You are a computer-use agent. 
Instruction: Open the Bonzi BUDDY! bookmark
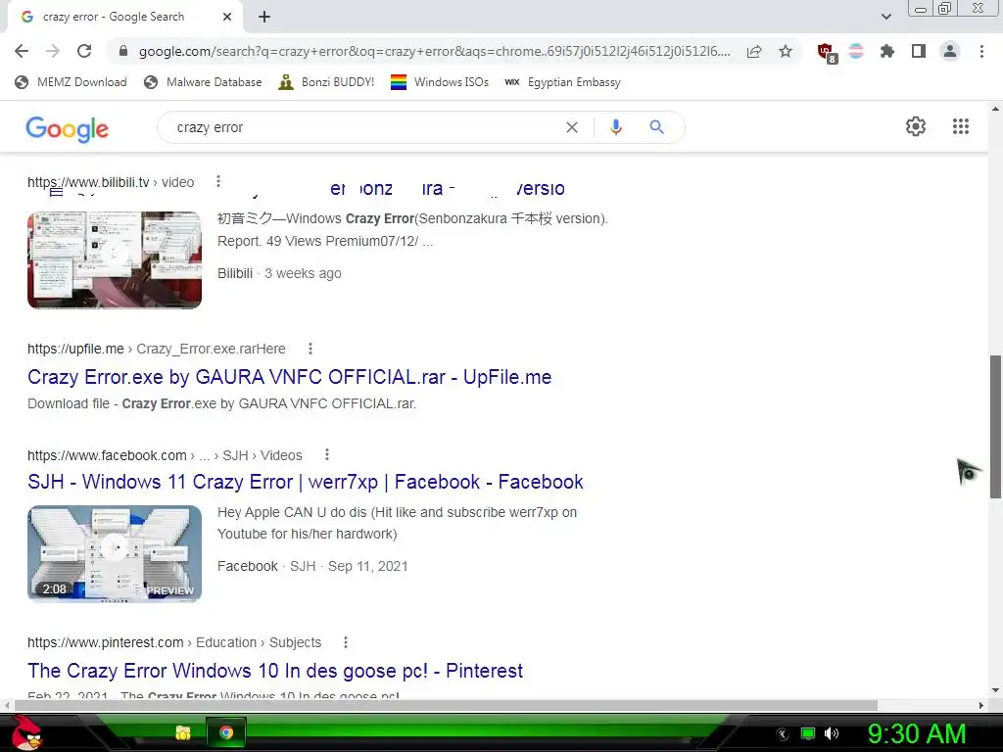pos(327,82)
